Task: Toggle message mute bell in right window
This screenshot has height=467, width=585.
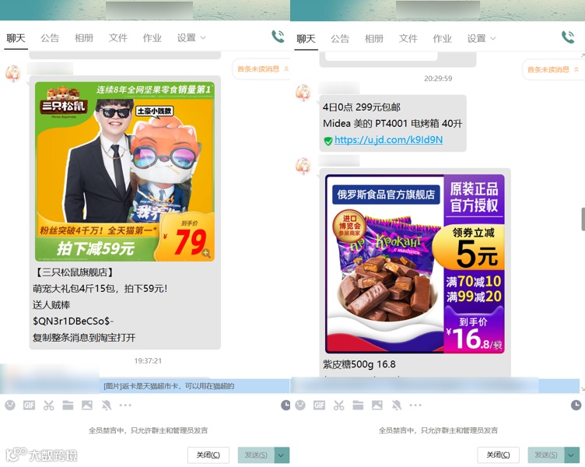Action: tap(397, 405)
